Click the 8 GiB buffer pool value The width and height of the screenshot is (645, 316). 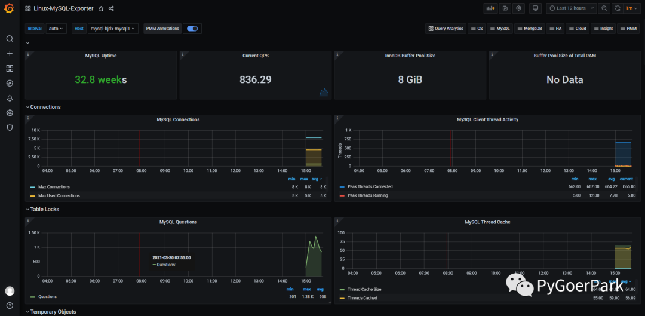click(410, 80)
